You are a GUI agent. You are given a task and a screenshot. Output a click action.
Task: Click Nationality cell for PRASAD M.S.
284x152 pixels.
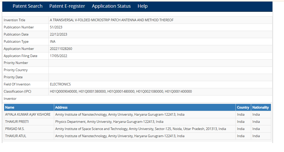(261, 129)
